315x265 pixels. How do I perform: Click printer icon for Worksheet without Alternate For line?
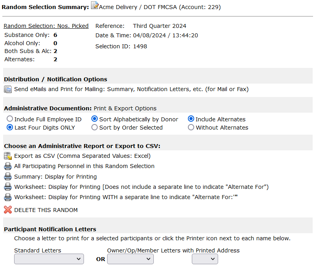(8, 187)
